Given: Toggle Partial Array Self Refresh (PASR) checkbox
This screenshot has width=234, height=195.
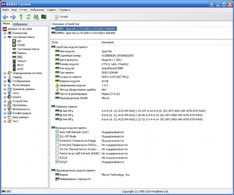Looking at the screenshot, I should (x=57, y=153).
